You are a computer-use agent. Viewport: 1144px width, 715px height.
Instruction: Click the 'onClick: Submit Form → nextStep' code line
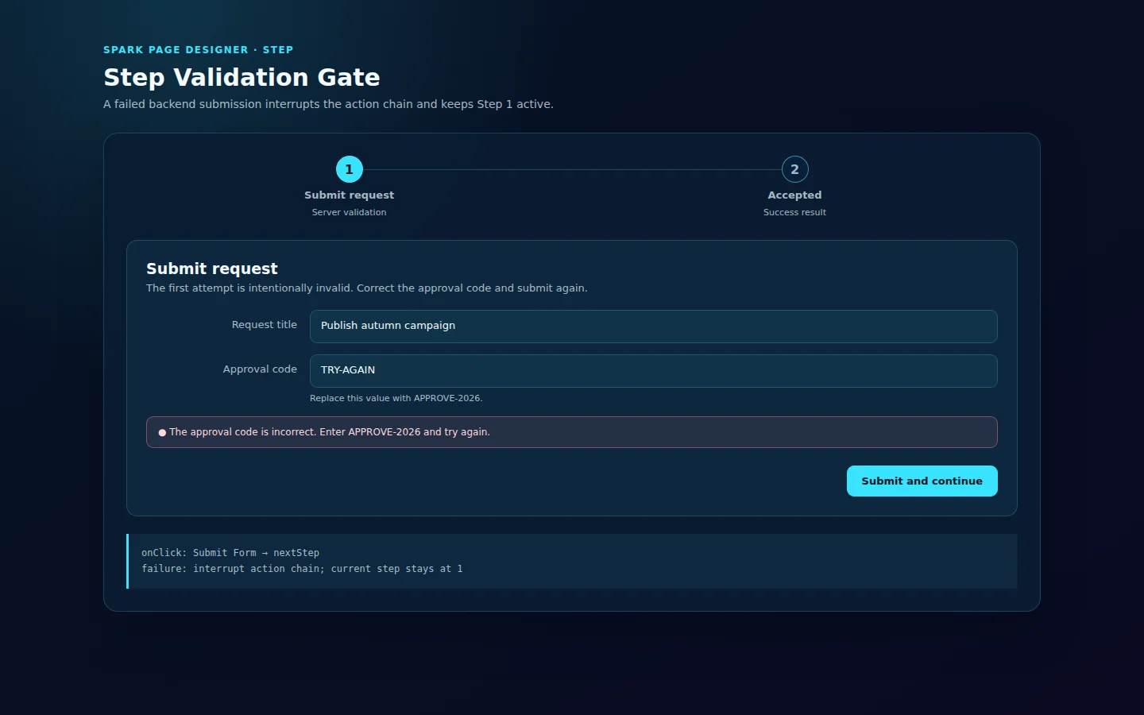click(230, 553)
